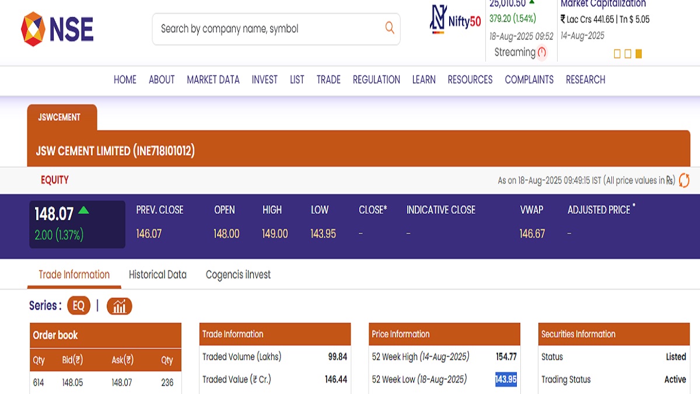700x394 pixels.
Task: Expand the MARKET DATA menu
Action: [213, 80]
